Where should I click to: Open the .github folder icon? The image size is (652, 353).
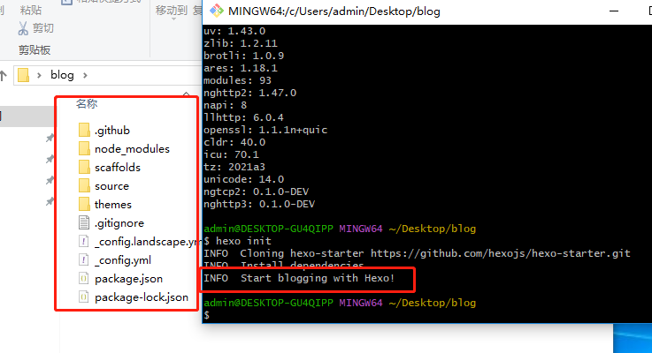[x=84, y=130]
